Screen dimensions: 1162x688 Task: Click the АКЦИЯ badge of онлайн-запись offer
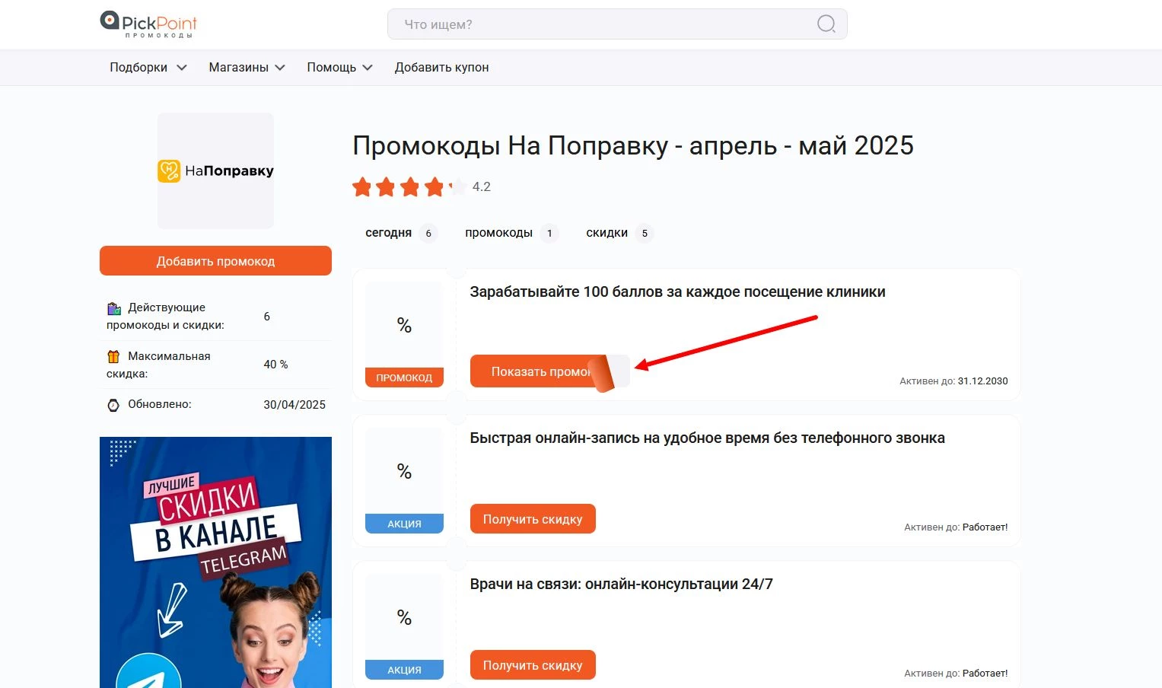pos(404,524)
